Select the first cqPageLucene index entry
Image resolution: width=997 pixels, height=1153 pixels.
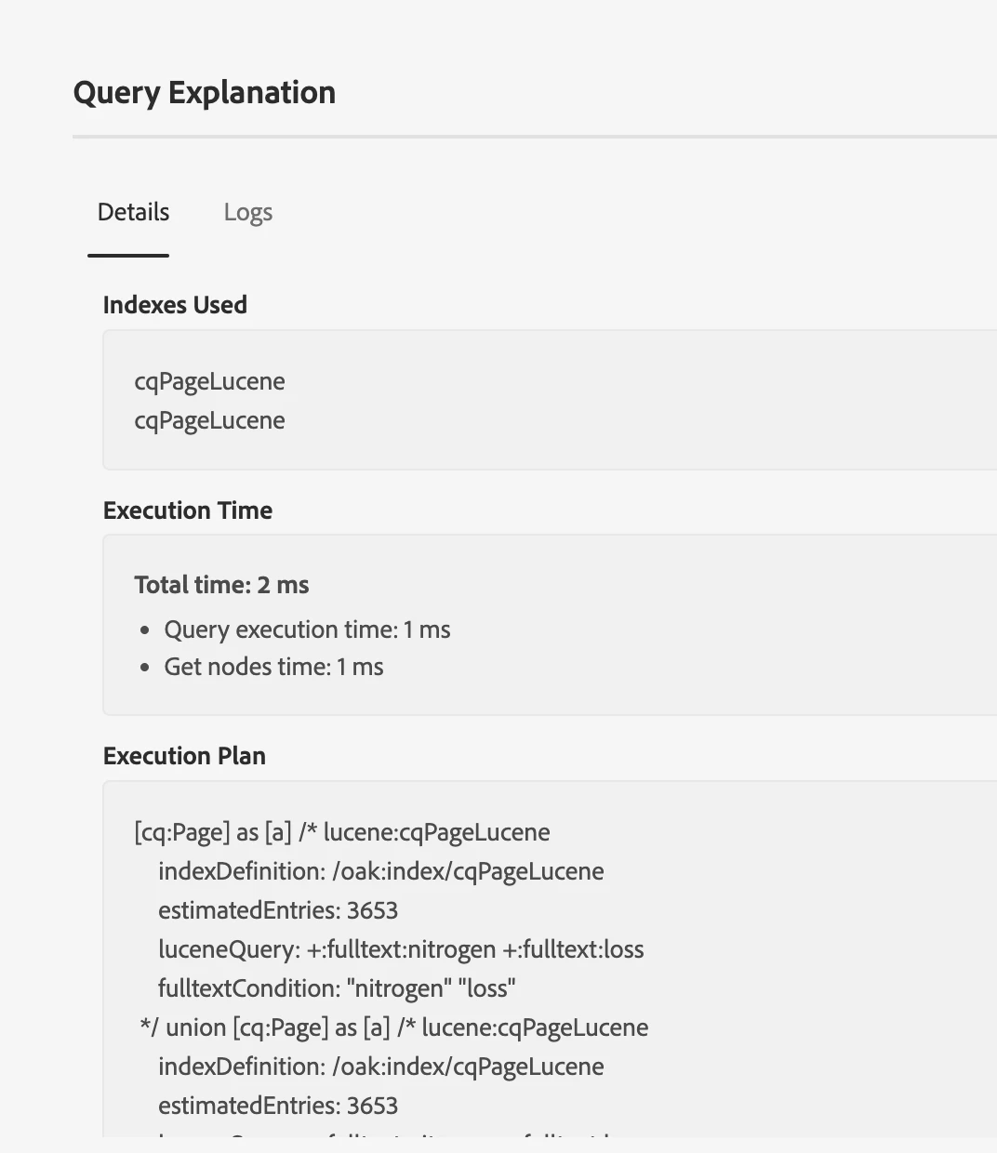(x=209, y=381)
